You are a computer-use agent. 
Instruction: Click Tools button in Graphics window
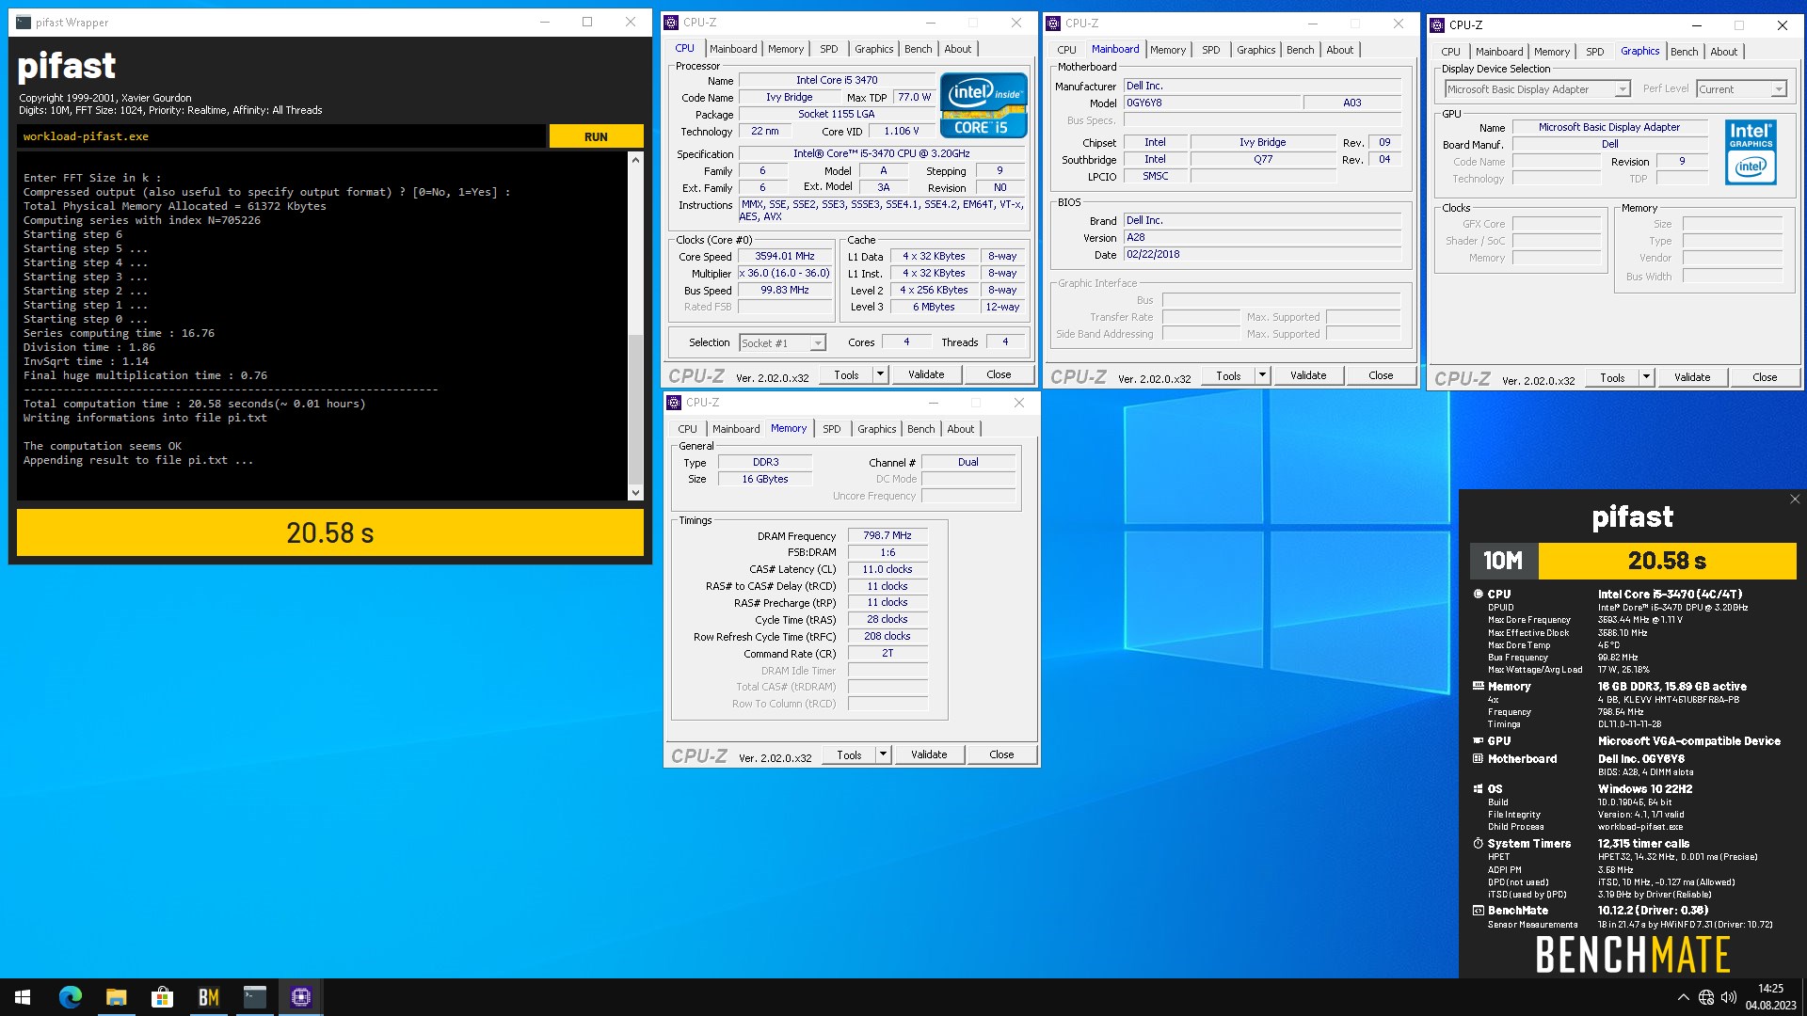[1612, 377]
